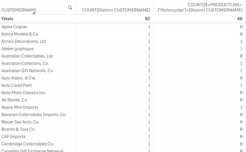Click the 0 value beside Boards & Toys Co.
The width and height of the screenshot is (246, 152).
click(242, 129)
